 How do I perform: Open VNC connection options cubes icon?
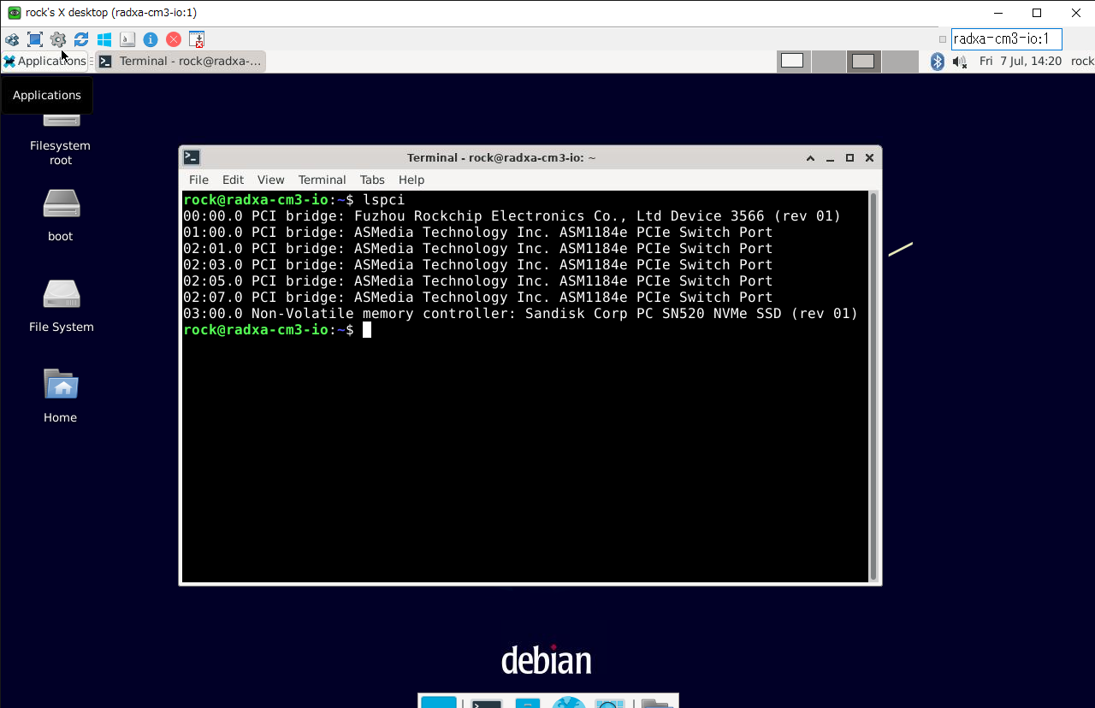point(12,39)
